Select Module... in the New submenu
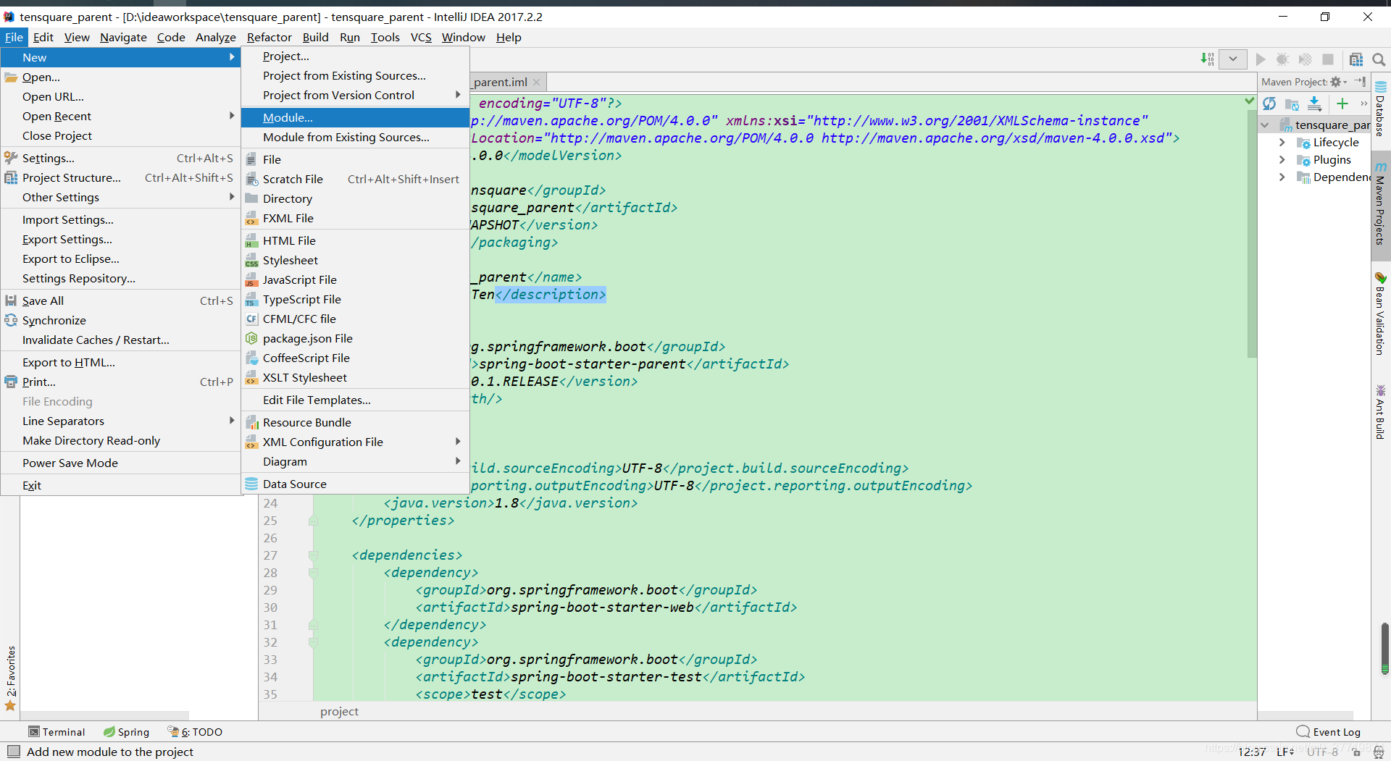Image resolution: width=1391 pixels, height=761 pixels. tap(355, 117)
